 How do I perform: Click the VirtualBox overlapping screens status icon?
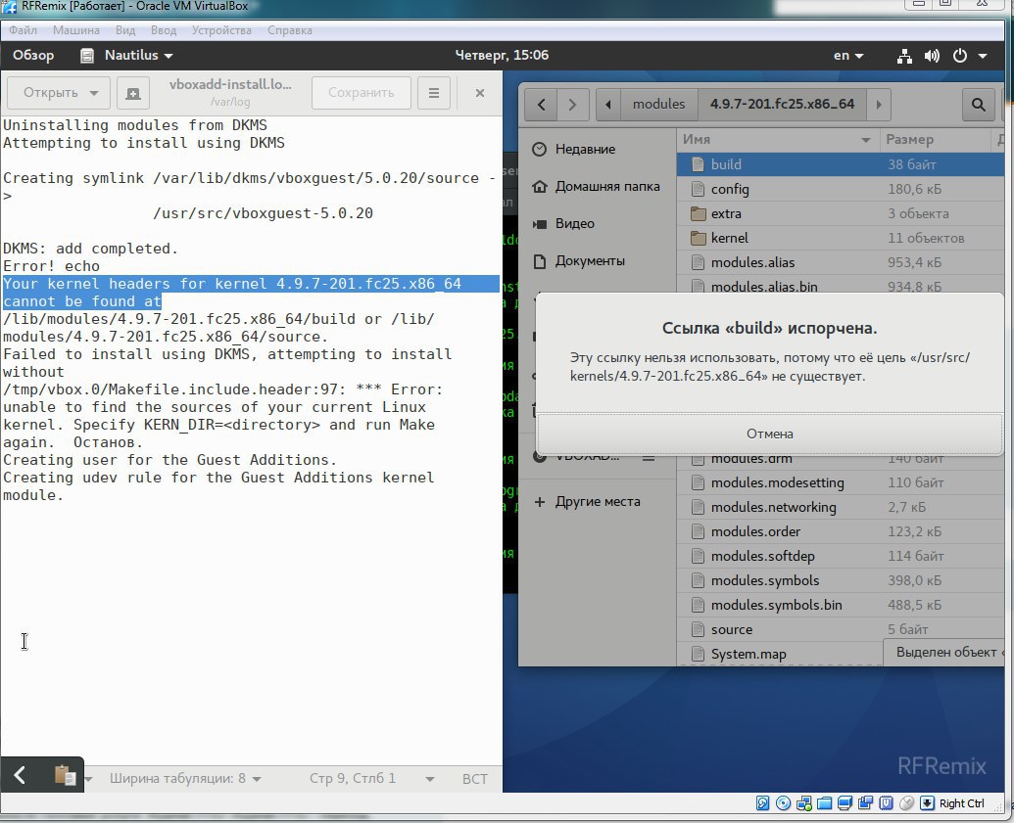click(865, 803)
